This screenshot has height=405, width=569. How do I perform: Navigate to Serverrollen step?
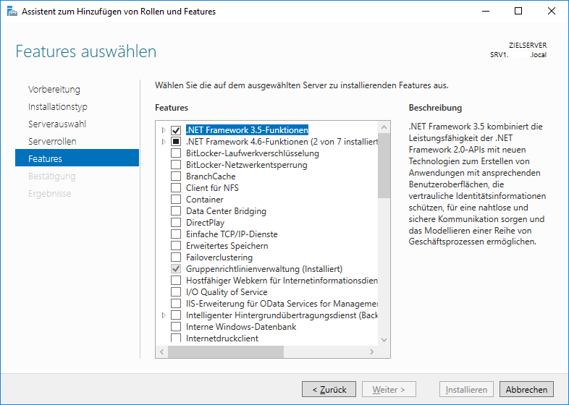click(x=52, y=142)
